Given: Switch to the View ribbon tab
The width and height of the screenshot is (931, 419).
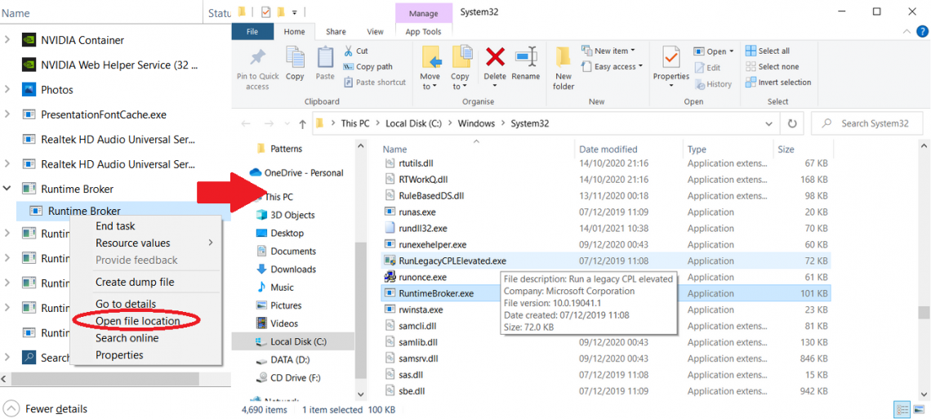Looking at the screenshot, I should (x=375, y=32).
